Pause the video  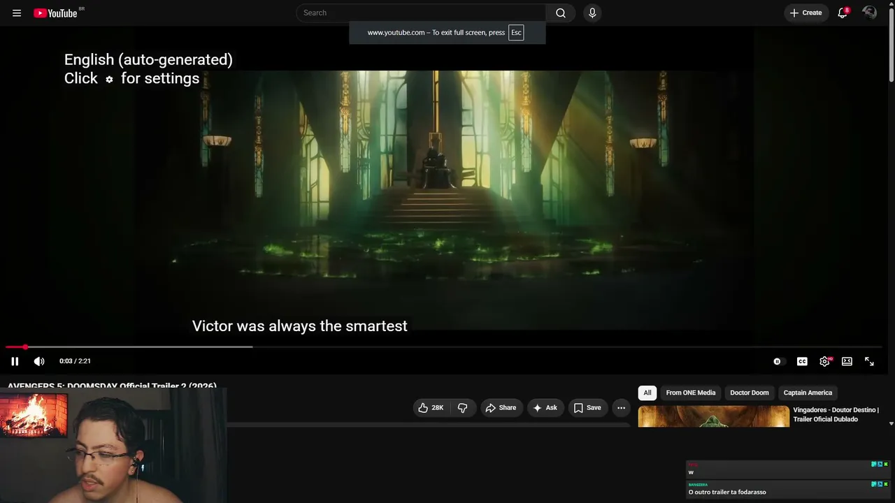coord(15,361)
